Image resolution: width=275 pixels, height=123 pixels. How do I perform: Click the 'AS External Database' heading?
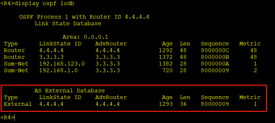pos(70,91)
